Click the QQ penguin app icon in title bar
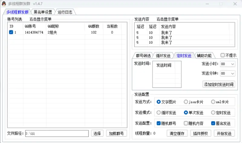The image size is (242, 143). click(x=4, y=4)
